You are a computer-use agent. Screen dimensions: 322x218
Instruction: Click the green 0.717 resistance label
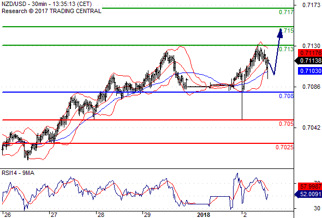(287, 12)
